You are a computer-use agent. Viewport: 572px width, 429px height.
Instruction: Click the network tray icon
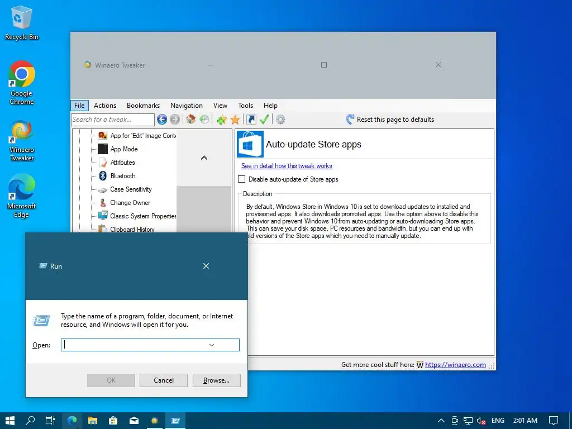468,421
